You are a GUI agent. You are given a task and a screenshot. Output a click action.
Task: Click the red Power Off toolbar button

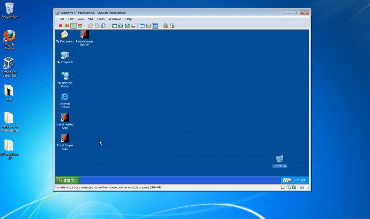tap(61, 26)
